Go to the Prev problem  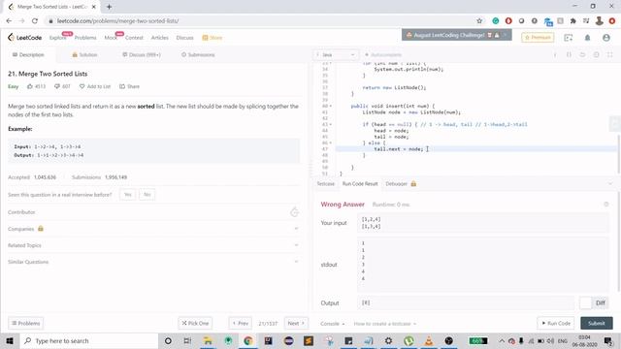(240, 323)
